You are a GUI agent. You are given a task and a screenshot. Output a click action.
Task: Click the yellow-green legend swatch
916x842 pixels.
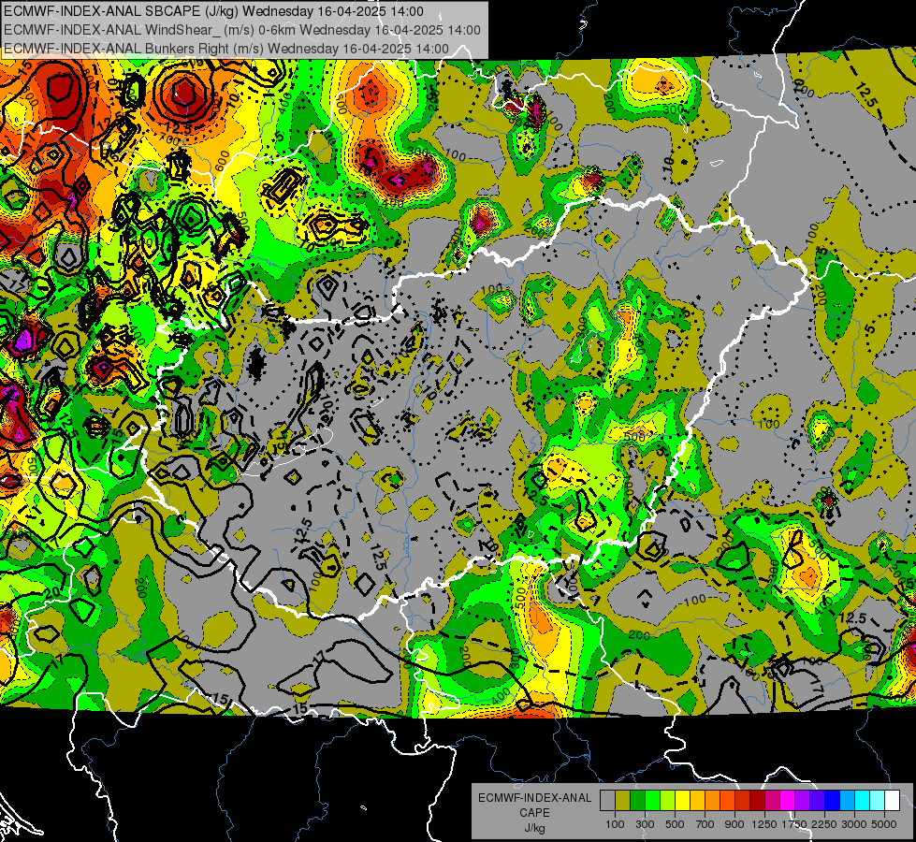(x=667, y=800)
